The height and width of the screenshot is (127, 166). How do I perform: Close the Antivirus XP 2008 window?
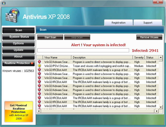(158, 2)
